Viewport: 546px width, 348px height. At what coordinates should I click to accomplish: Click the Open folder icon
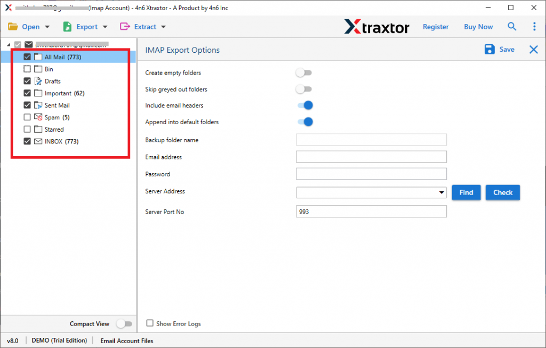13,26
